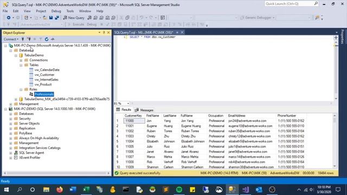The height and width of the screenshot is (195, 347).
Task: Click the Debug button
Action: (x=92, y=24)
